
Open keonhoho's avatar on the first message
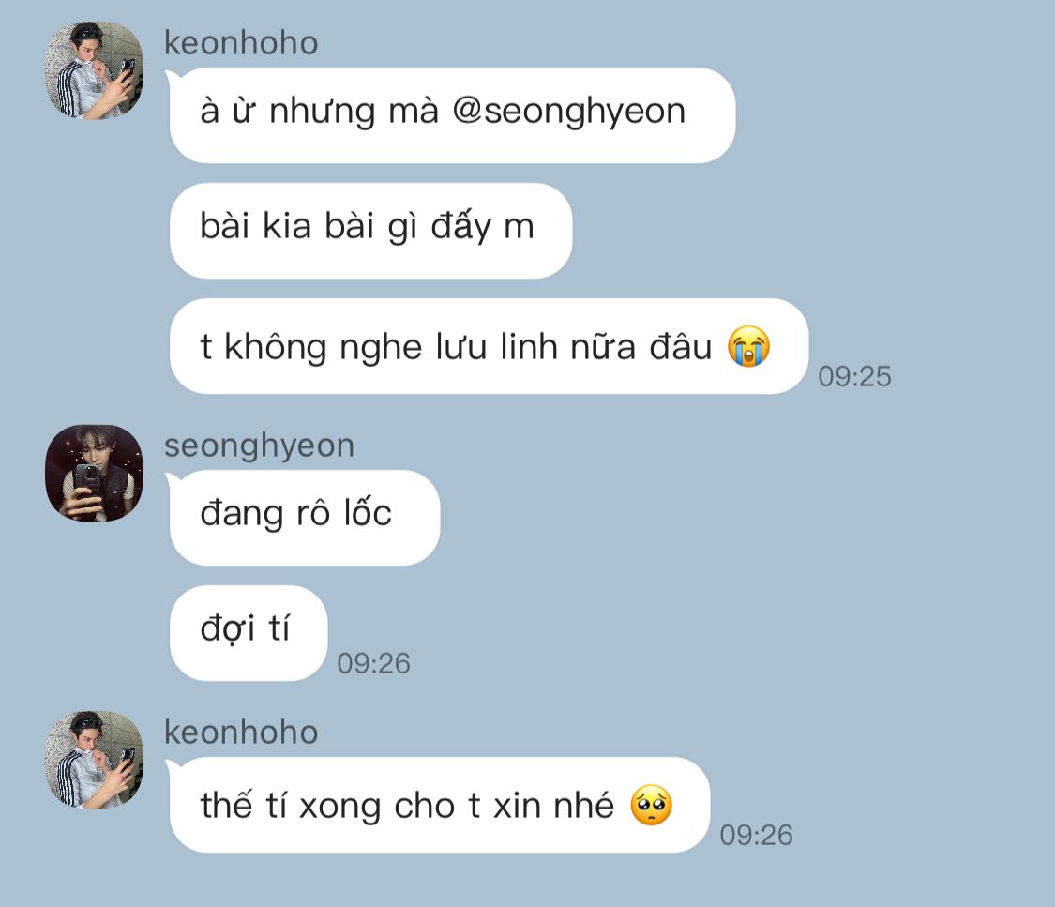tap(94, 70)
